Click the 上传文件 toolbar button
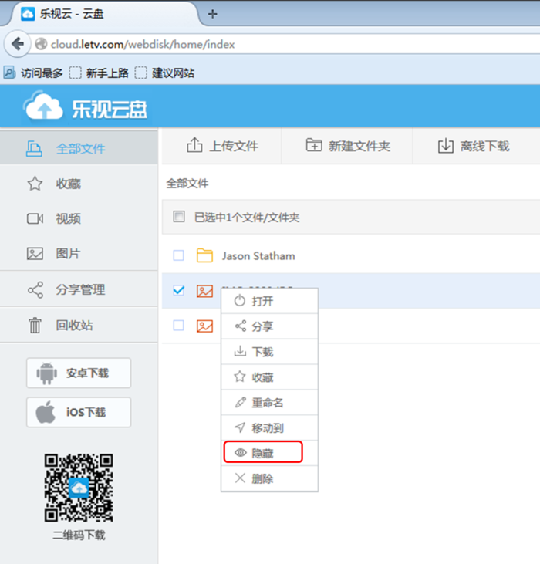This screenshot has width=540, height=564. [x=222, y=146]
